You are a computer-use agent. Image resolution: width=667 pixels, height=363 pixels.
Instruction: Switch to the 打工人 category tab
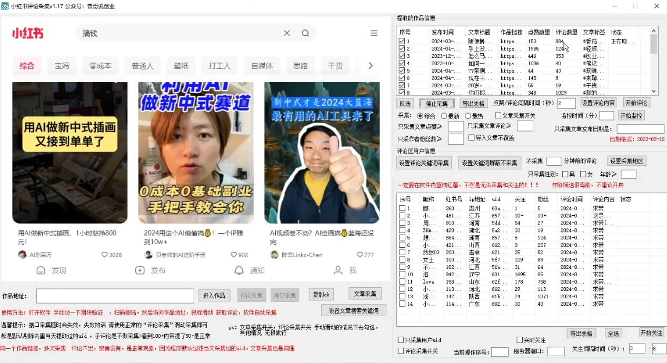coord(220,65)
